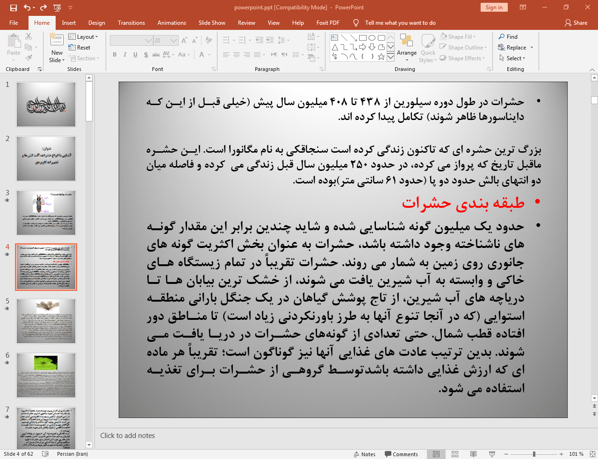Insert a New Slide

(x=57, y=48)
